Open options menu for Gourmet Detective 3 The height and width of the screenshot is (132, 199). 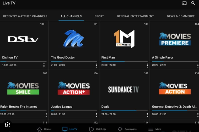198,115
